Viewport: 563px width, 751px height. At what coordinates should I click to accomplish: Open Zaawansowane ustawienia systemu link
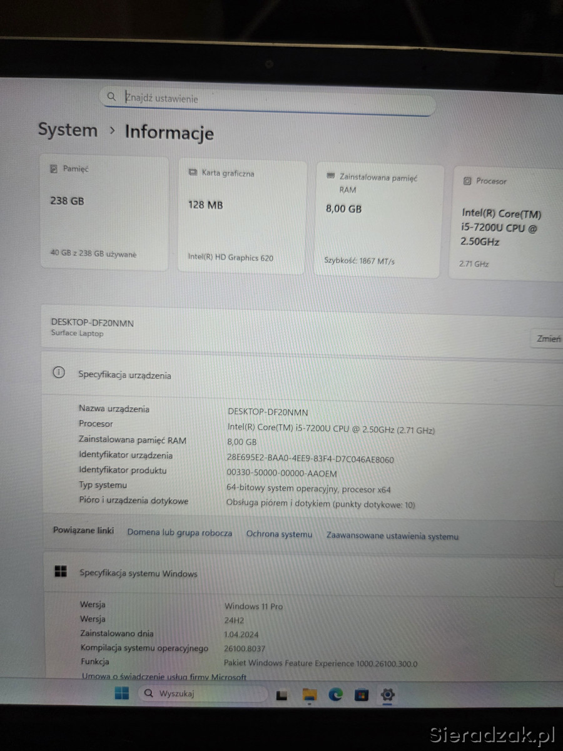coord(392,536)
